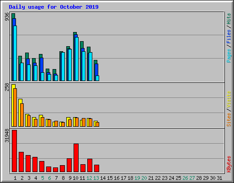Click day 5 weekend label

point(43,178)
